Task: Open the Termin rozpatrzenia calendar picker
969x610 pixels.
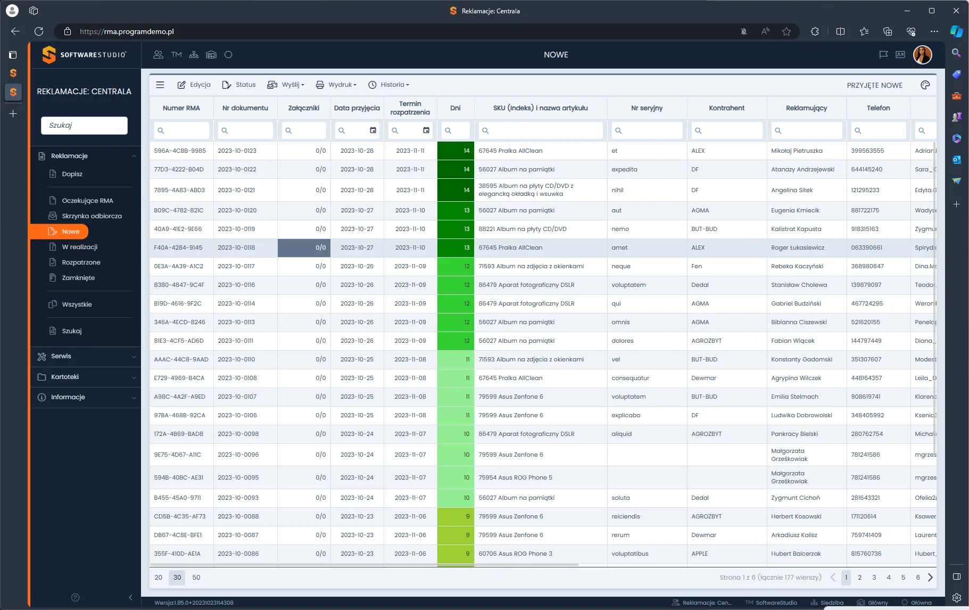Action: pyautogui.click(x=426, y=130)
